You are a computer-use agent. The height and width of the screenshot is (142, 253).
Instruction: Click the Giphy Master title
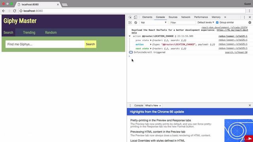tap(20, 21)
